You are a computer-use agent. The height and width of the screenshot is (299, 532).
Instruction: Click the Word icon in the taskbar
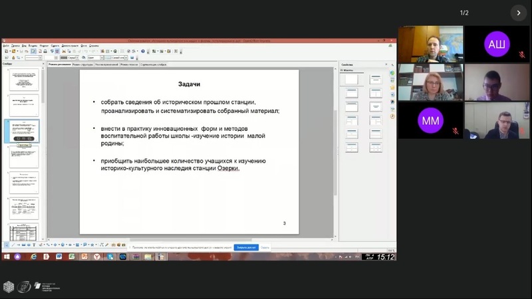pos(59,256)
